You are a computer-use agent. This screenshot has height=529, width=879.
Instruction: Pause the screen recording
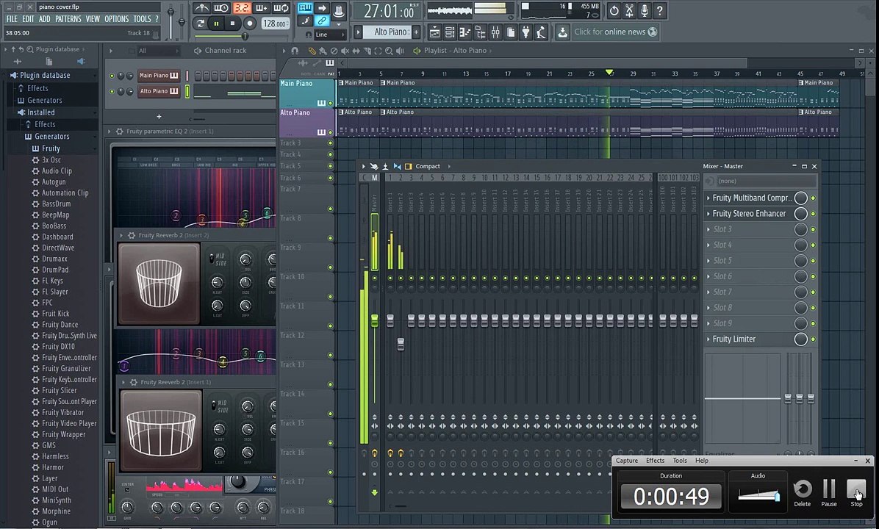[828, 493]
